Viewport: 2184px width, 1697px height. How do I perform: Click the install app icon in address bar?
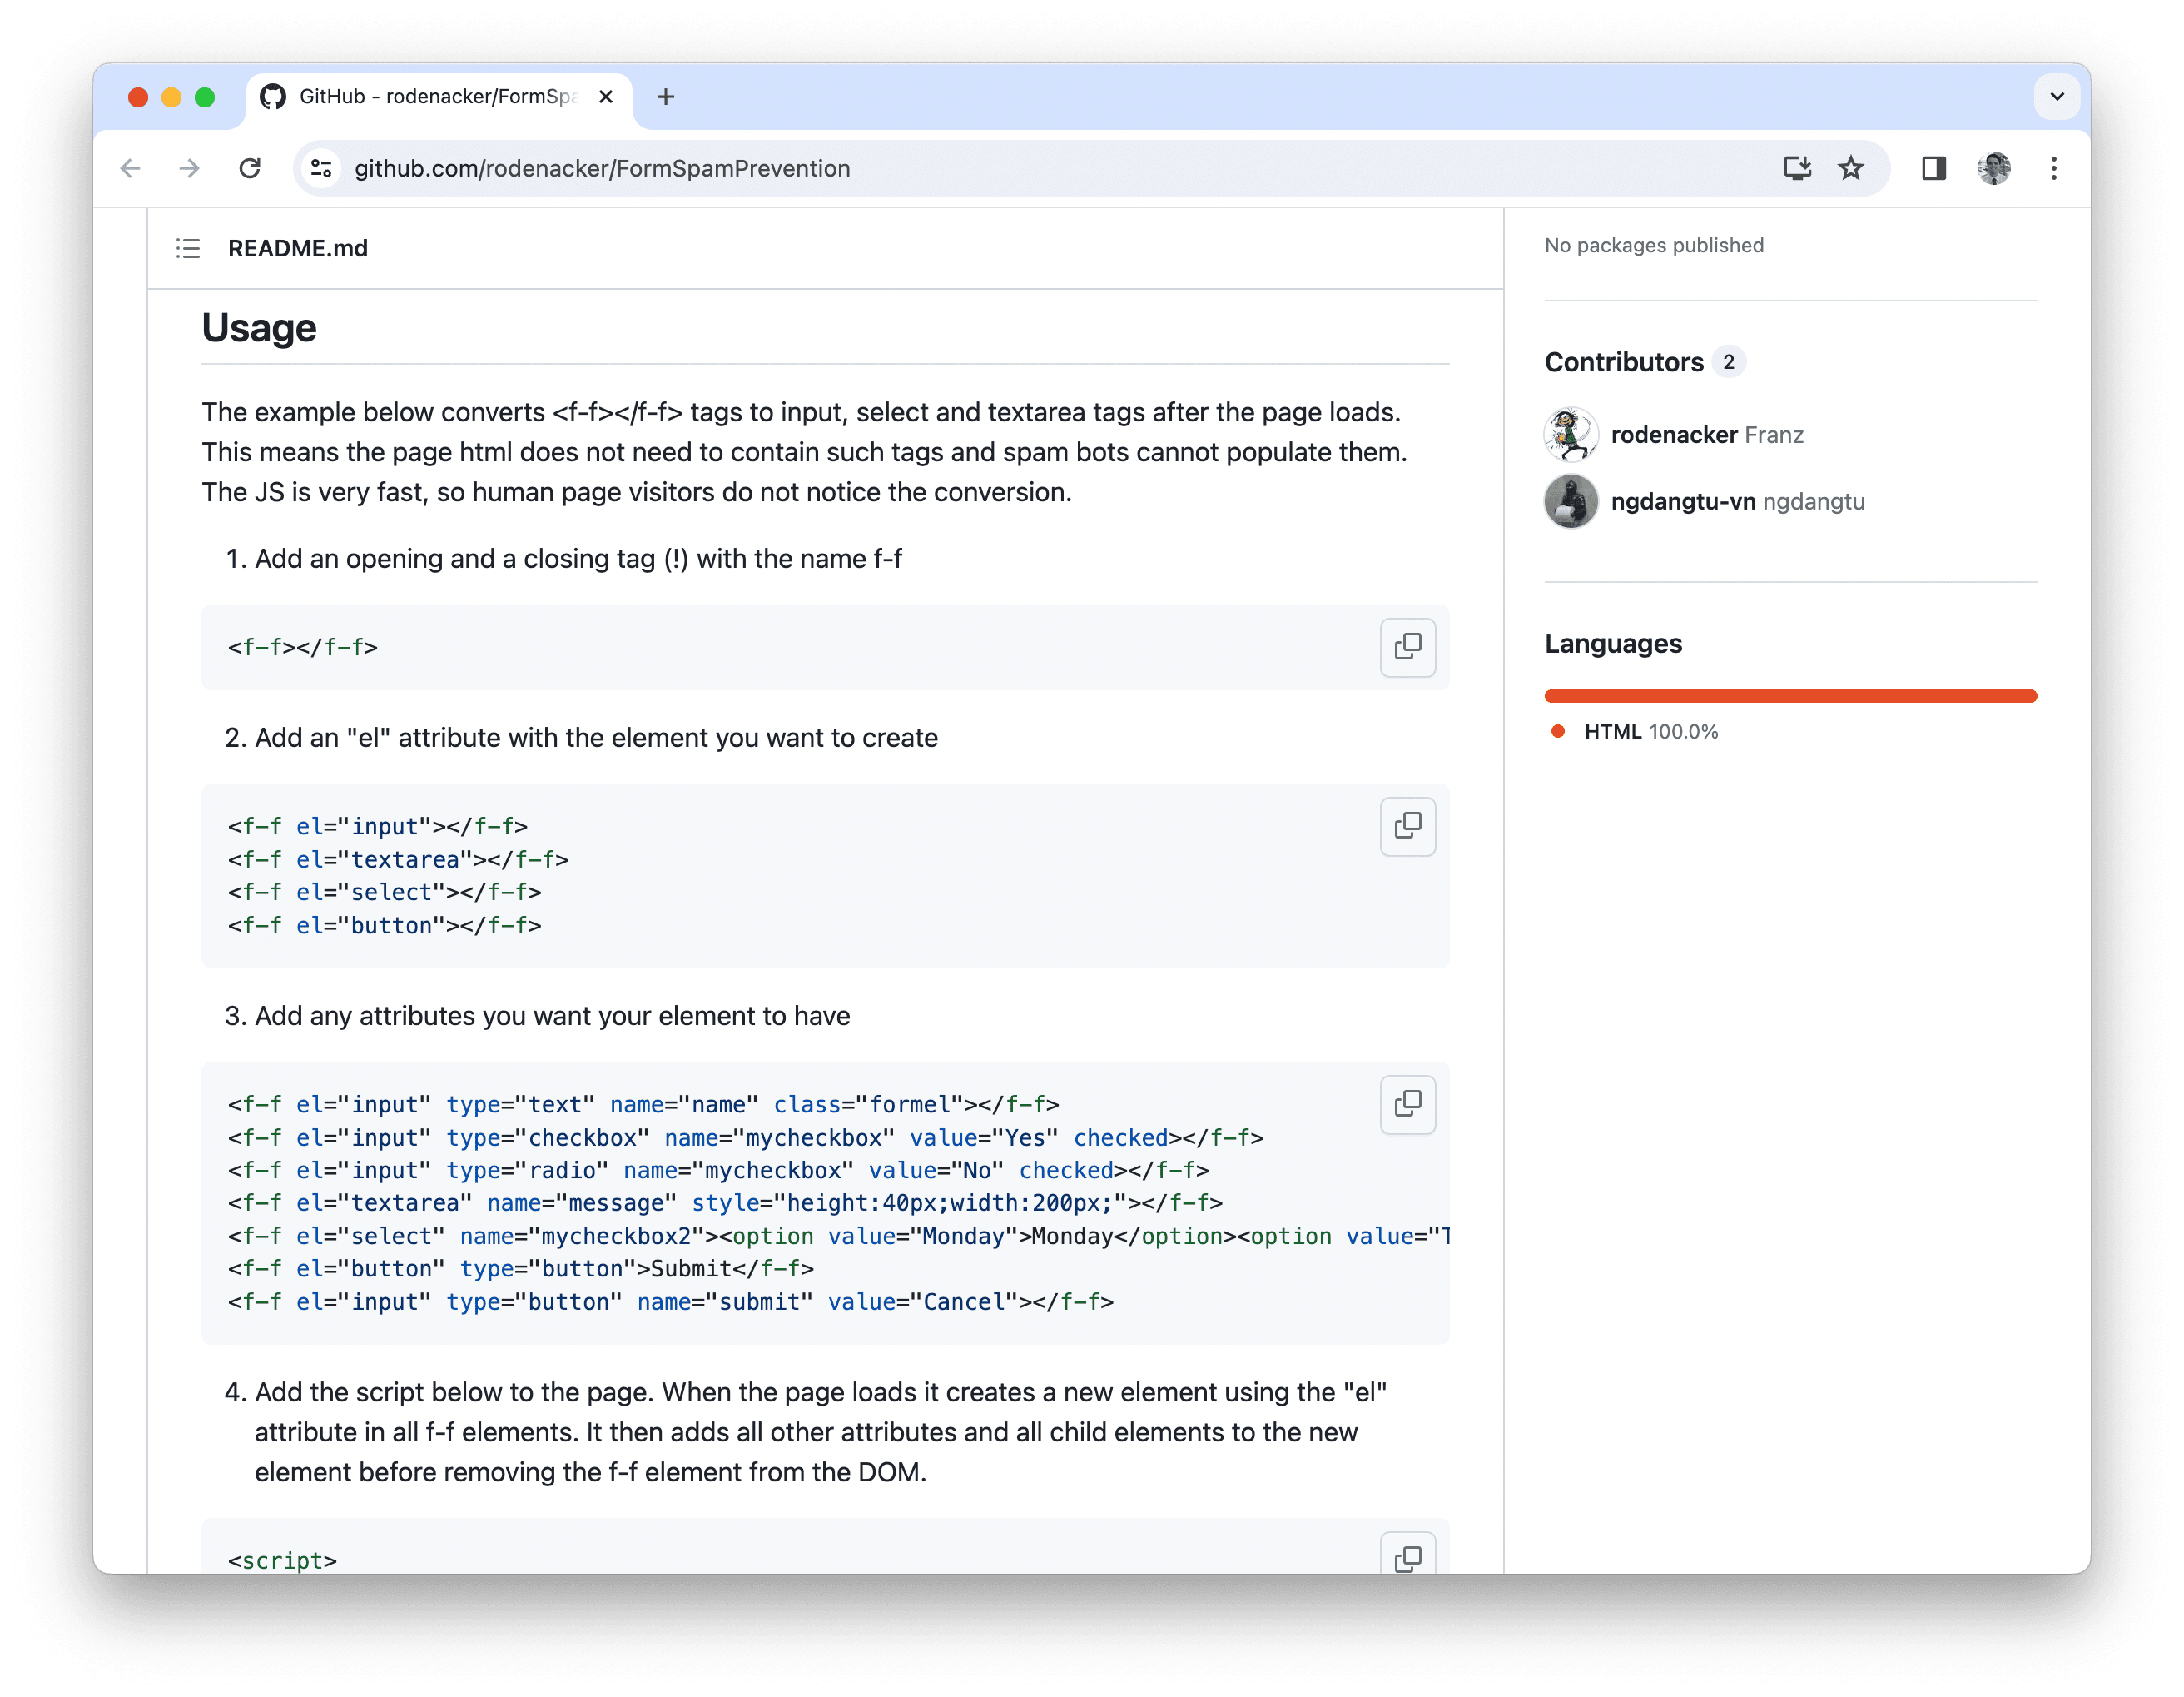(1796, 168)
